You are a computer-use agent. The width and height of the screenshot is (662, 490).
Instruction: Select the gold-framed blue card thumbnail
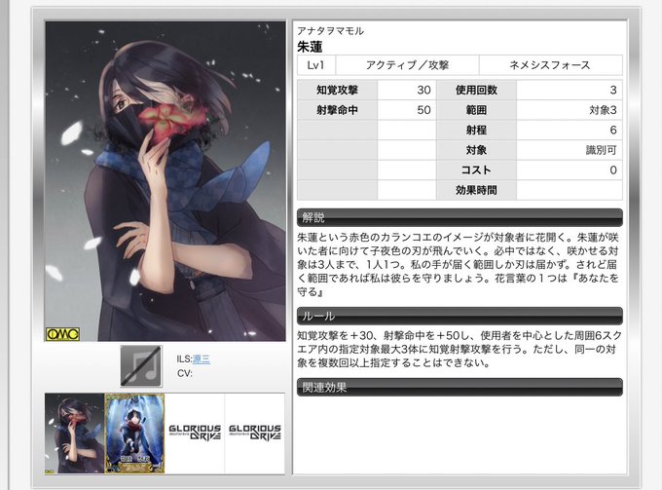[x=134, y=433]
